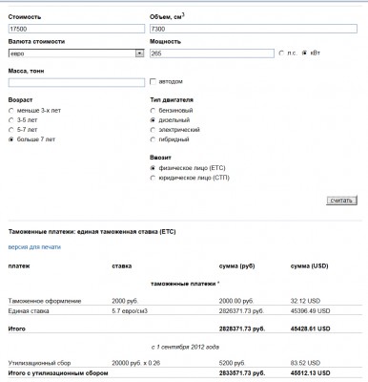Viewport: 368px width, 382px height.
Task: Click the Стоимость input field
Action: point(76,29)
